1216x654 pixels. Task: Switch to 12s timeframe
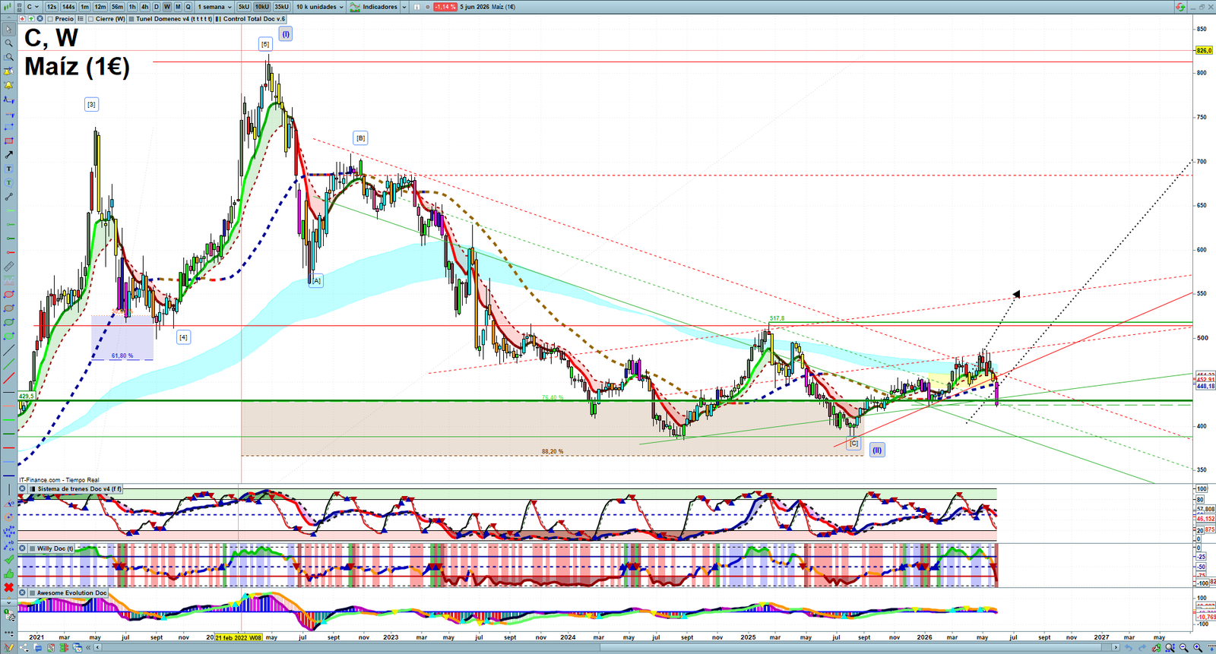(51, 7)
